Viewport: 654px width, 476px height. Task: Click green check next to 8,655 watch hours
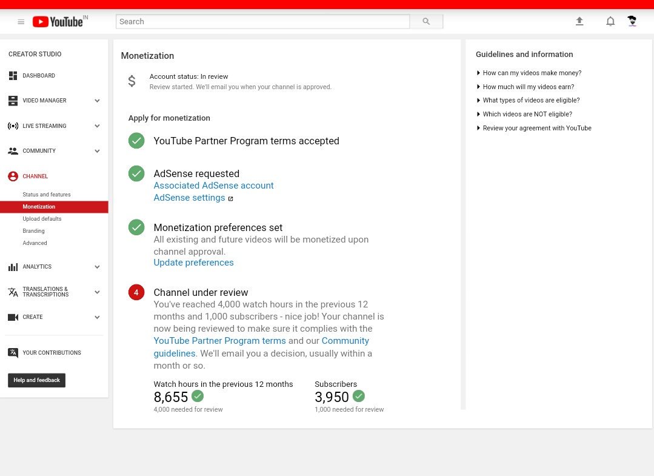(x=197, y=396)
